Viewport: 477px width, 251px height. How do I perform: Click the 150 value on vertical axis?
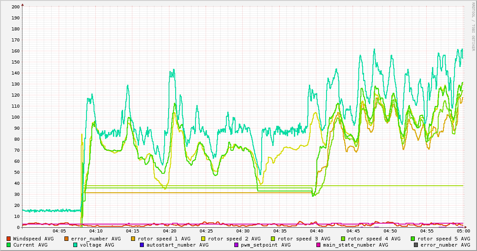click(x=16, y=62)
